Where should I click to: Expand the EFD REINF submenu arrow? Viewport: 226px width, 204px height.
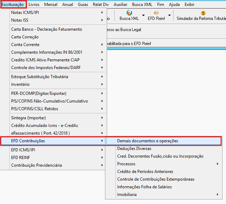click(102, 157)
